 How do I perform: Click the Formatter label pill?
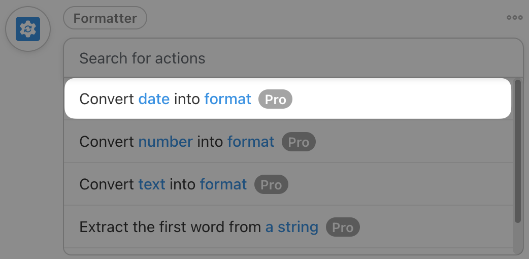[x=105, y=18]
